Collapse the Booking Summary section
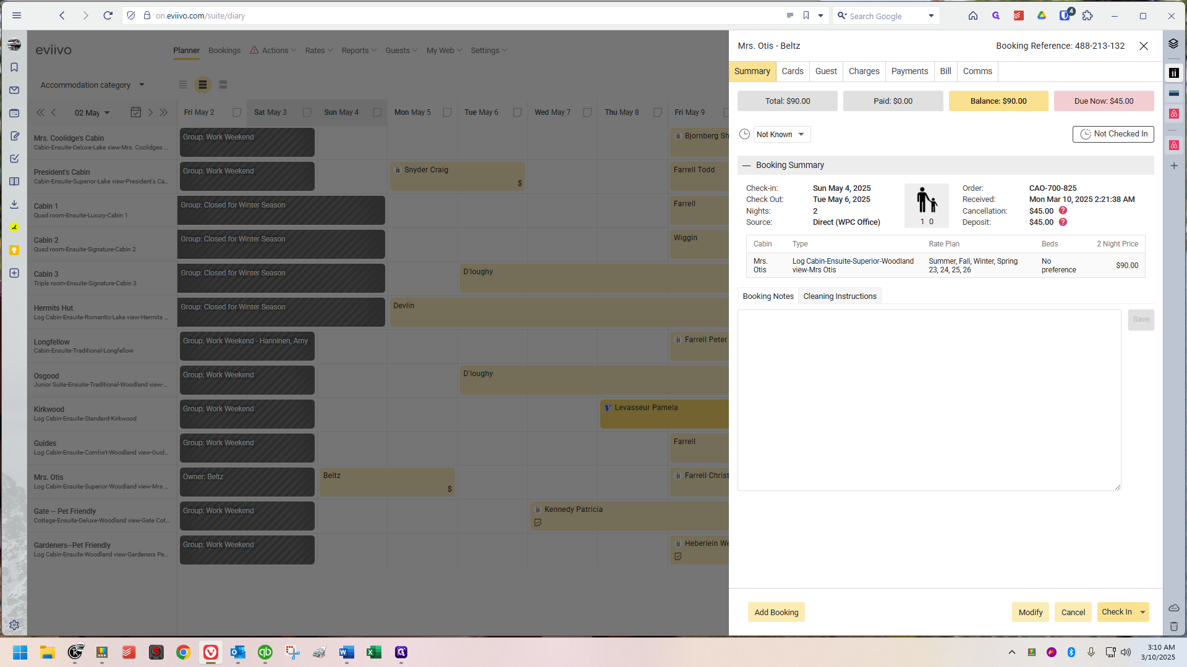This screenshot has width=1187, height=667. click(746, 165)
